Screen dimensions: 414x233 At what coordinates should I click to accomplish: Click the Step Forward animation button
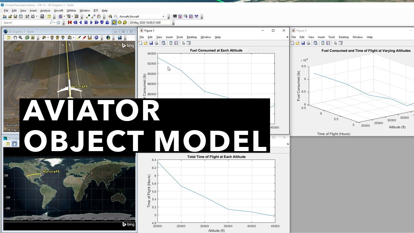(96, 22)
